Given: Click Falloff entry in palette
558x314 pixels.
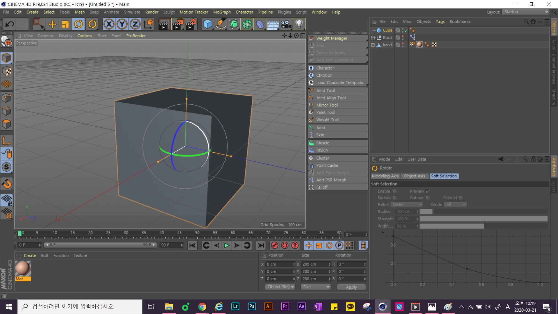Looking at the screenshot, I should tap(337, 187).
